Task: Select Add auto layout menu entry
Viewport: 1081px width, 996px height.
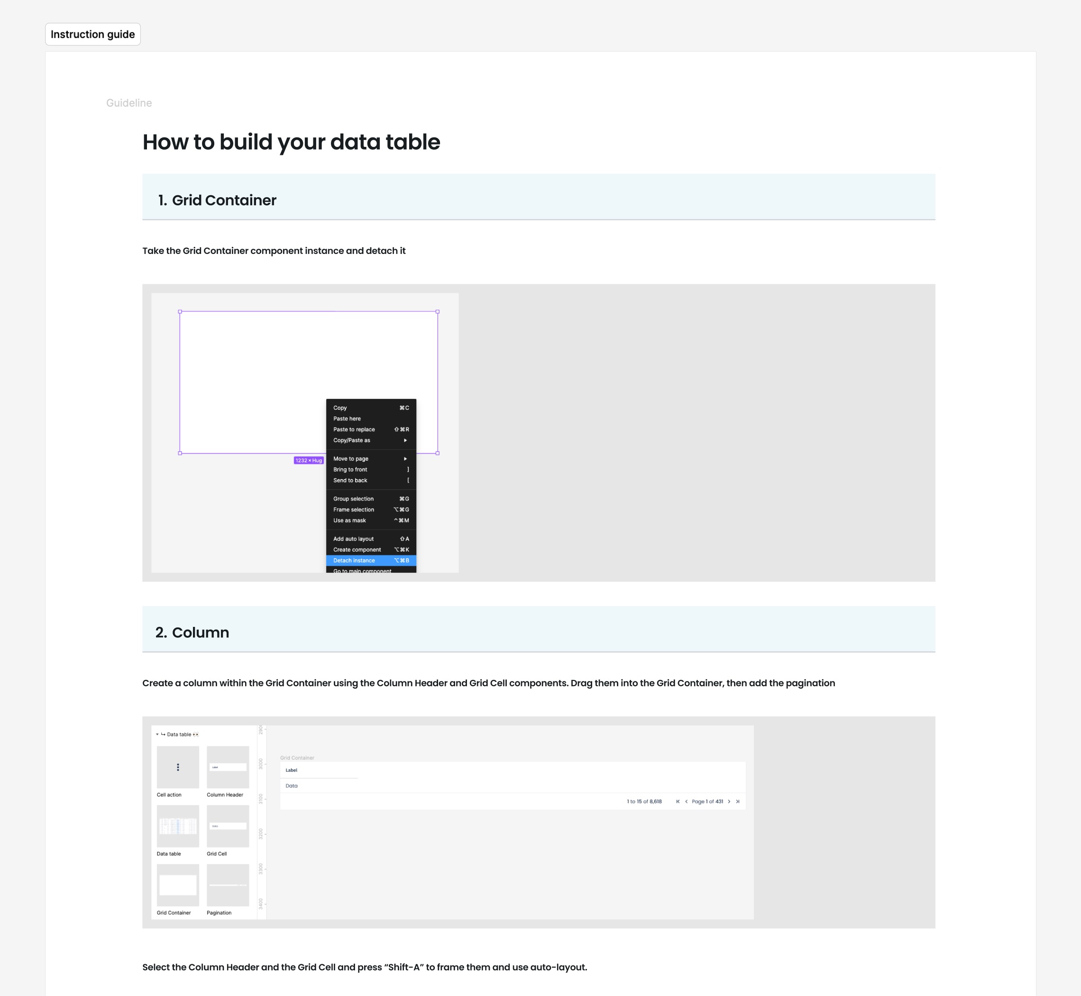Action: [x=371, y=539]
